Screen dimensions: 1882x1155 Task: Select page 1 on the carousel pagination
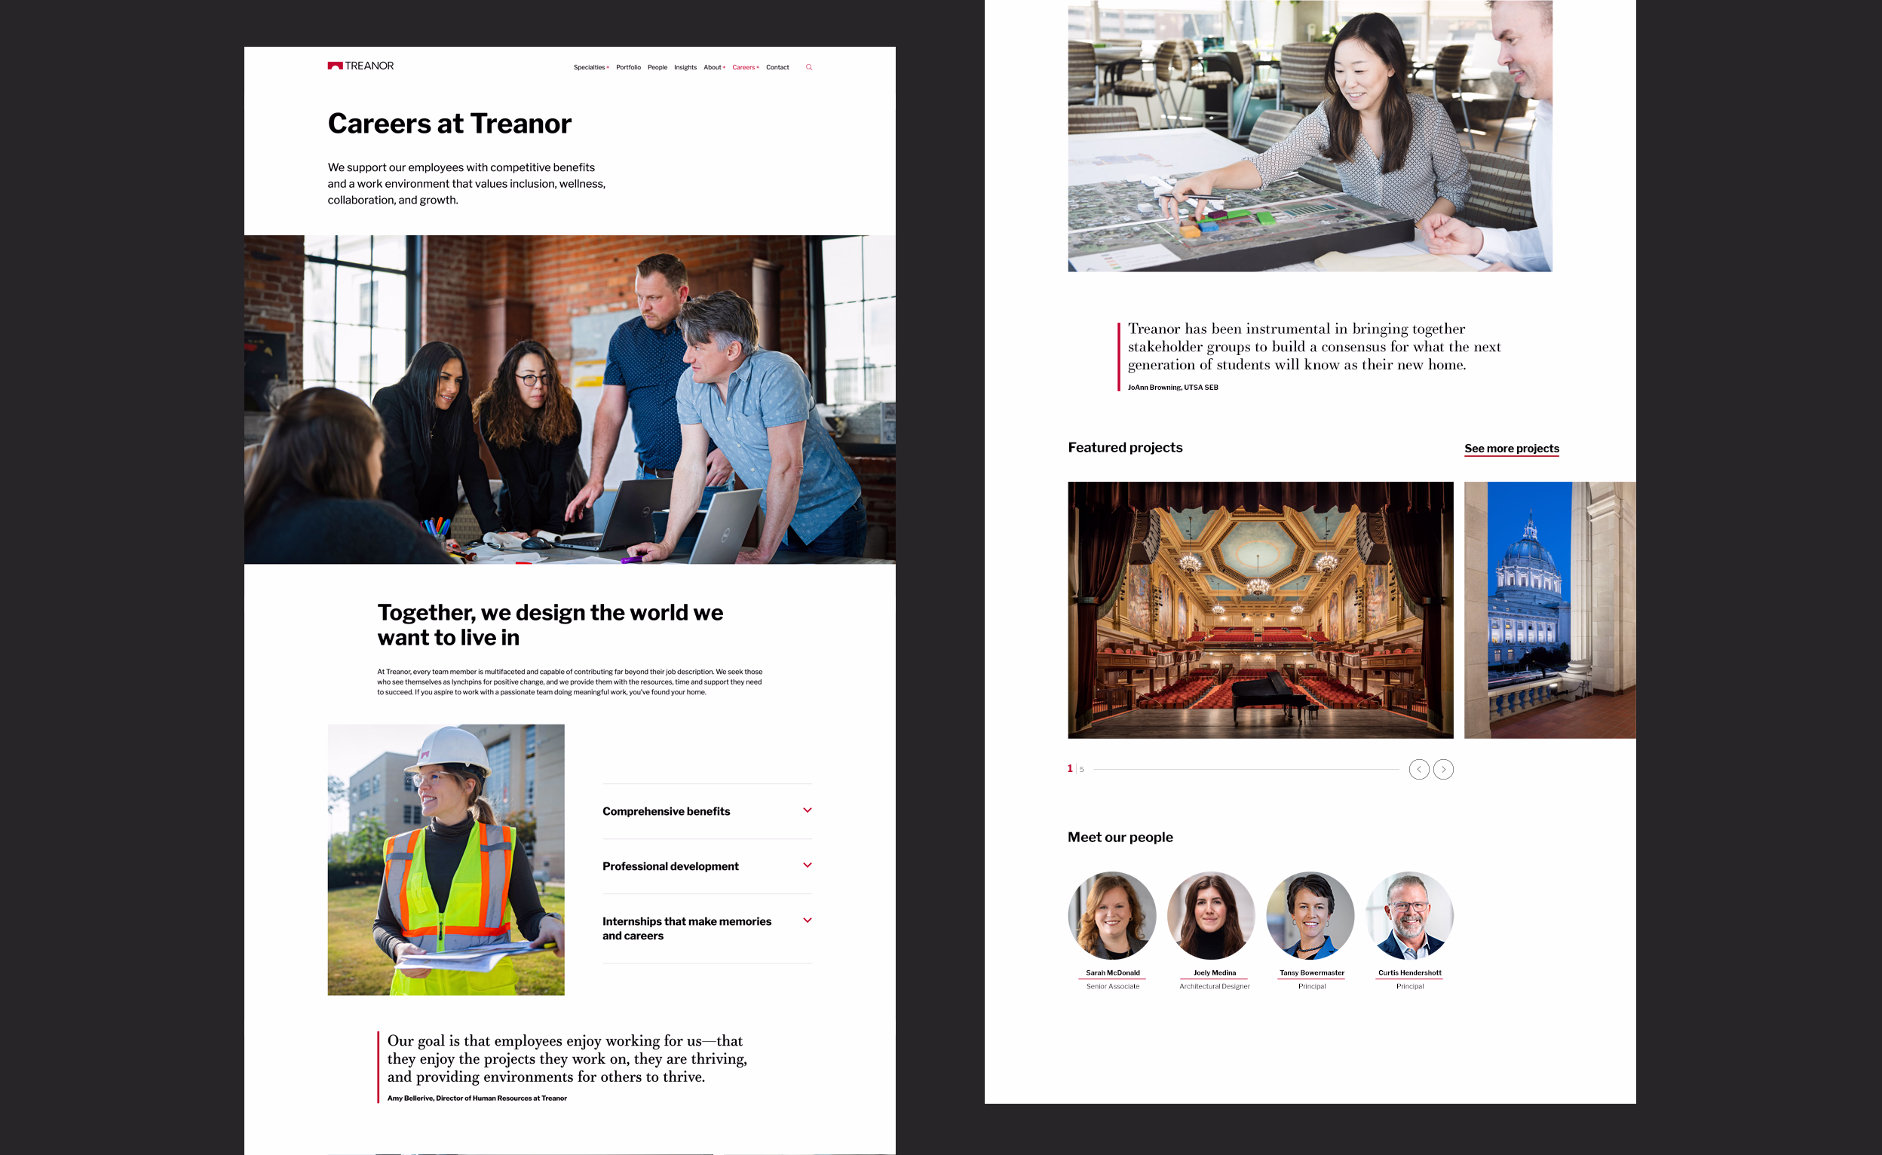(1069, 769)
